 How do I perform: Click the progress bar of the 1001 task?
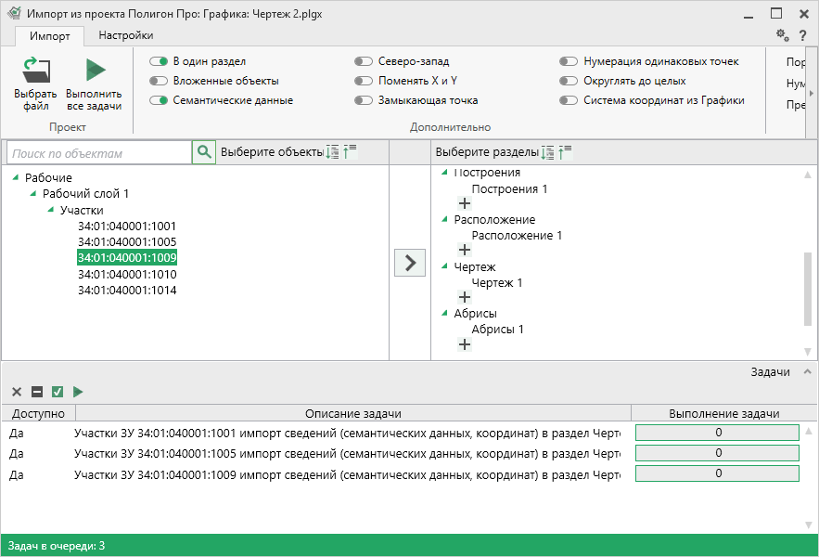click(x=716, y=433)
